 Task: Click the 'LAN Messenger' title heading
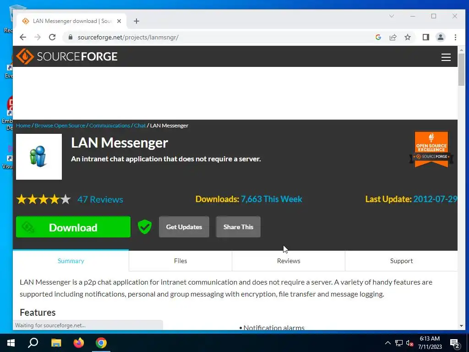120,143
